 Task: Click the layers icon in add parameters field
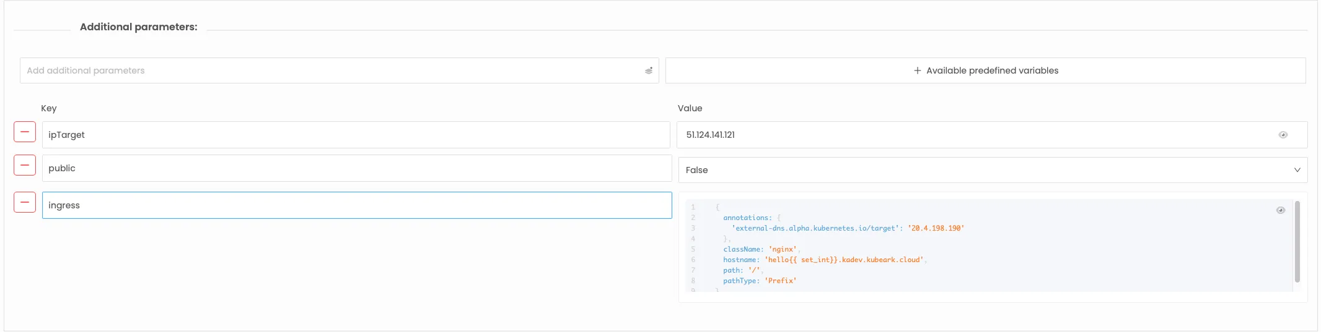tap(648, 70)
